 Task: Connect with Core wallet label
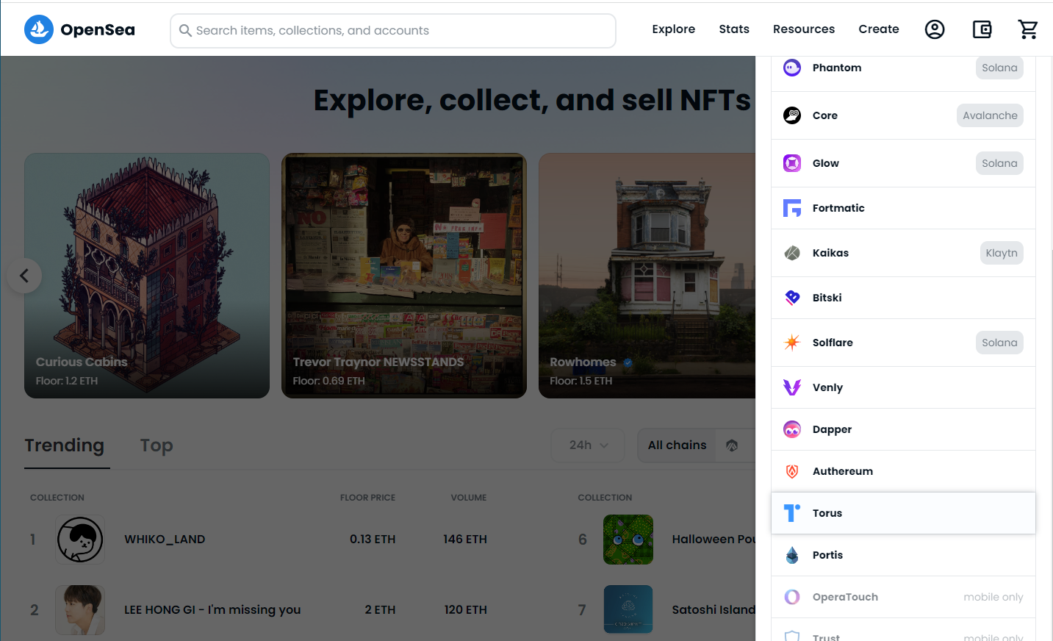(x=825, y=115)
